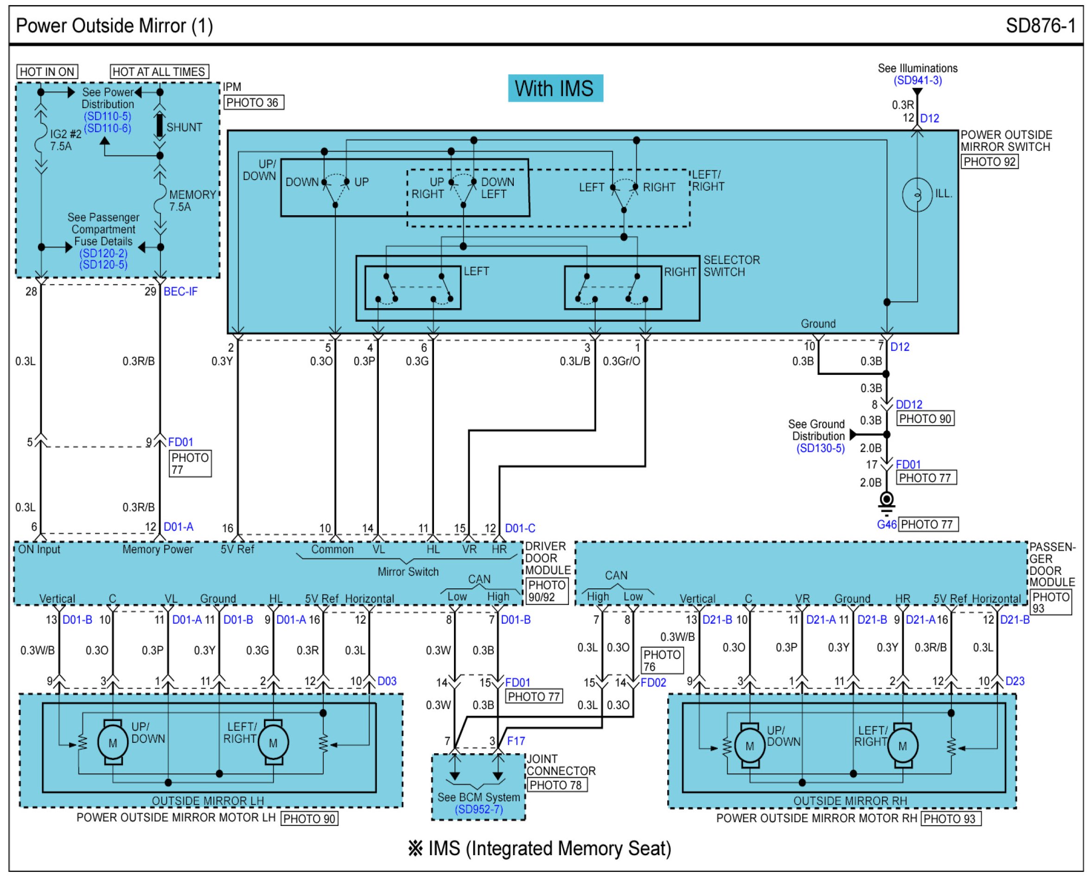The width and height of the screenshot is (1092, 877).
Task: Click the Memory Power pin label
Action: tap(158, 549)
